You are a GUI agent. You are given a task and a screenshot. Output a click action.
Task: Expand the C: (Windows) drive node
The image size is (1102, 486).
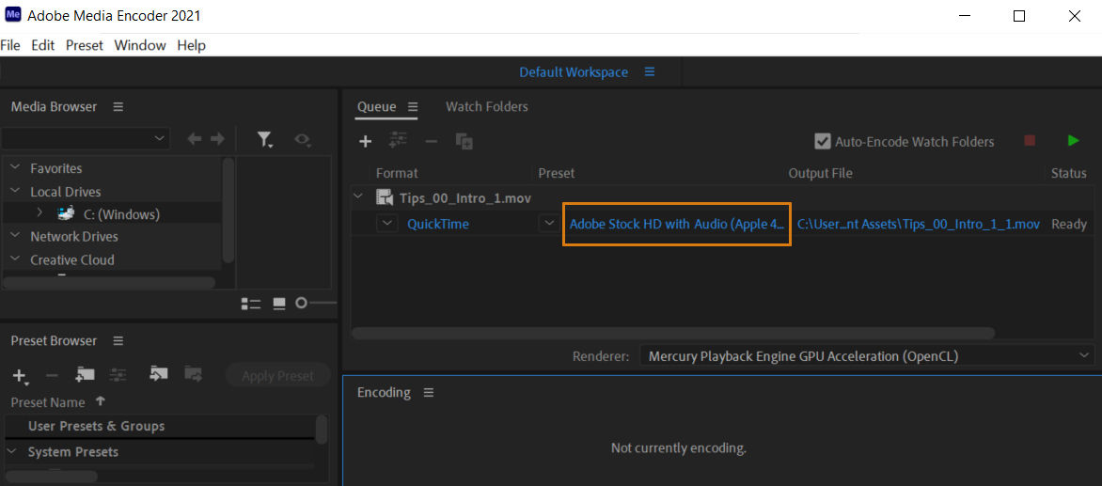click(40, 212)
